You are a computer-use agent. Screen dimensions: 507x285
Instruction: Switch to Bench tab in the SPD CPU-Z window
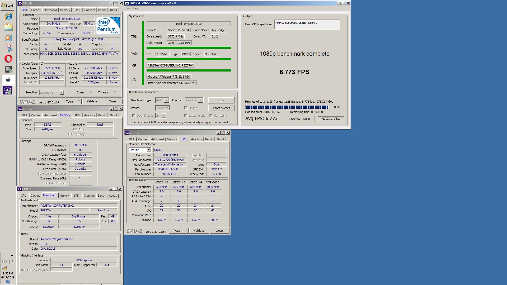pos(209,139)
